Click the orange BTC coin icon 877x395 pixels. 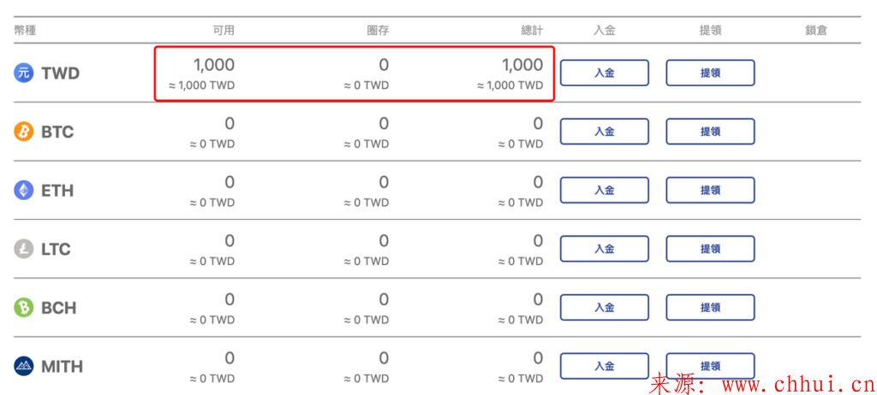(24, 132)
